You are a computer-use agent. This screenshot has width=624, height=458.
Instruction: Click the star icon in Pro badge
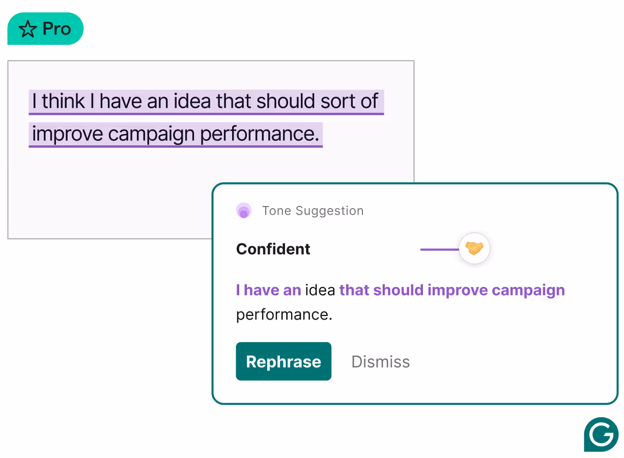pos(27,29)
